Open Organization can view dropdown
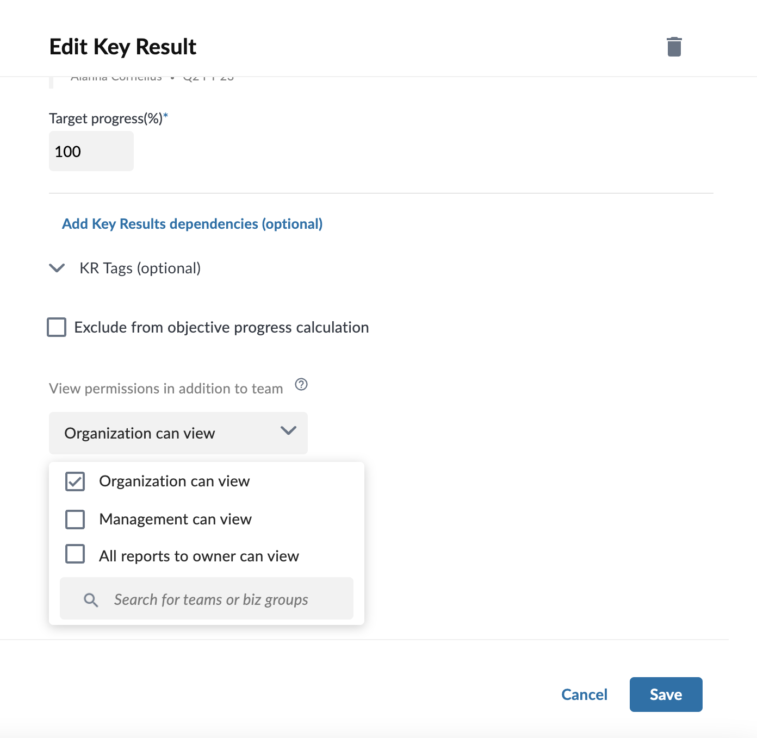 pyautogui.click(x=178, y=433)
